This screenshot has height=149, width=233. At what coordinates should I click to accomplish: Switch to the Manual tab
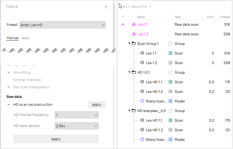pyautogui.click(x=13, y=38)
